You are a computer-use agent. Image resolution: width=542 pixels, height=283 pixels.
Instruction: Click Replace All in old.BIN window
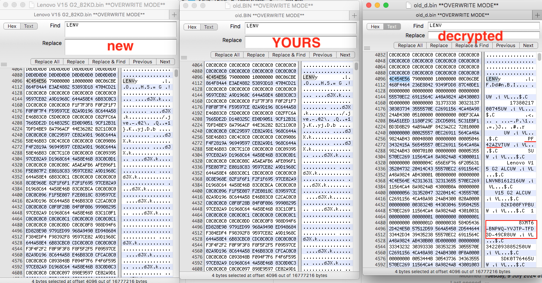coord(227,55)
